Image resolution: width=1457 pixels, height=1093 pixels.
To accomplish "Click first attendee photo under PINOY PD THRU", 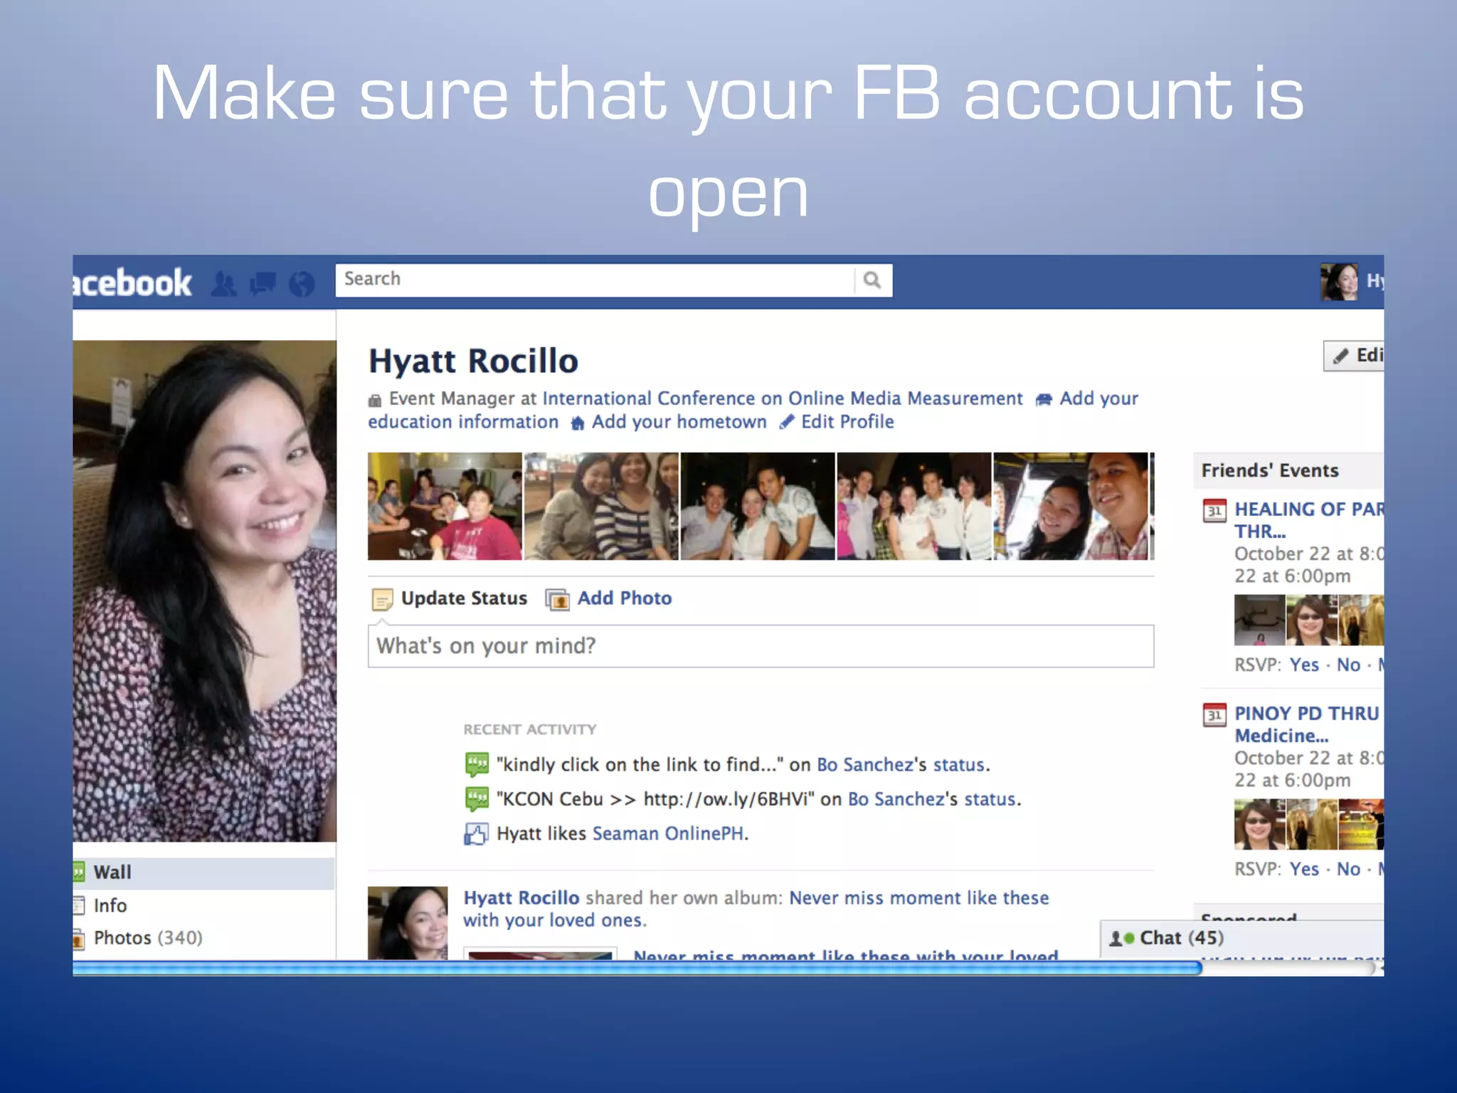I will (1259, 824).
